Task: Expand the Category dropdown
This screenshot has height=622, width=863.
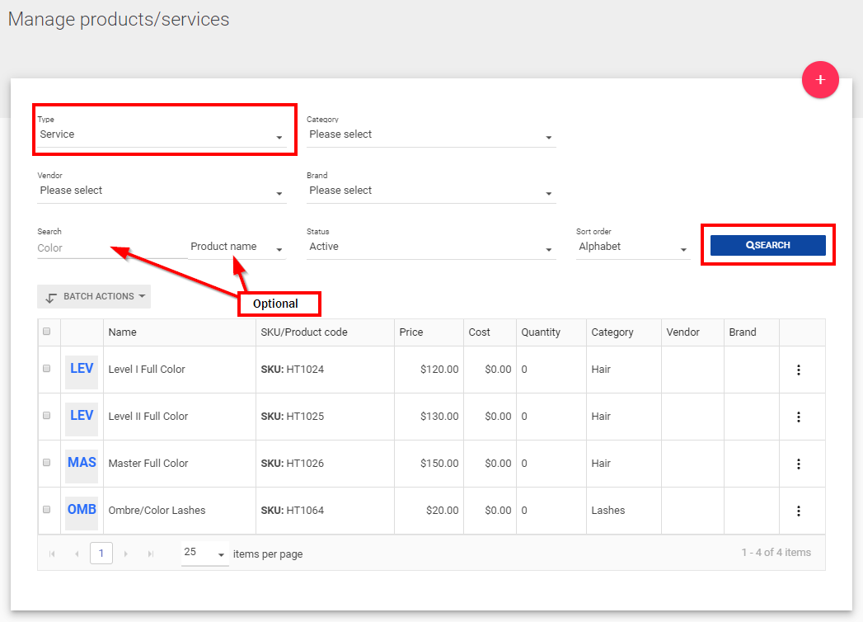Action: (x=430, y=135)
